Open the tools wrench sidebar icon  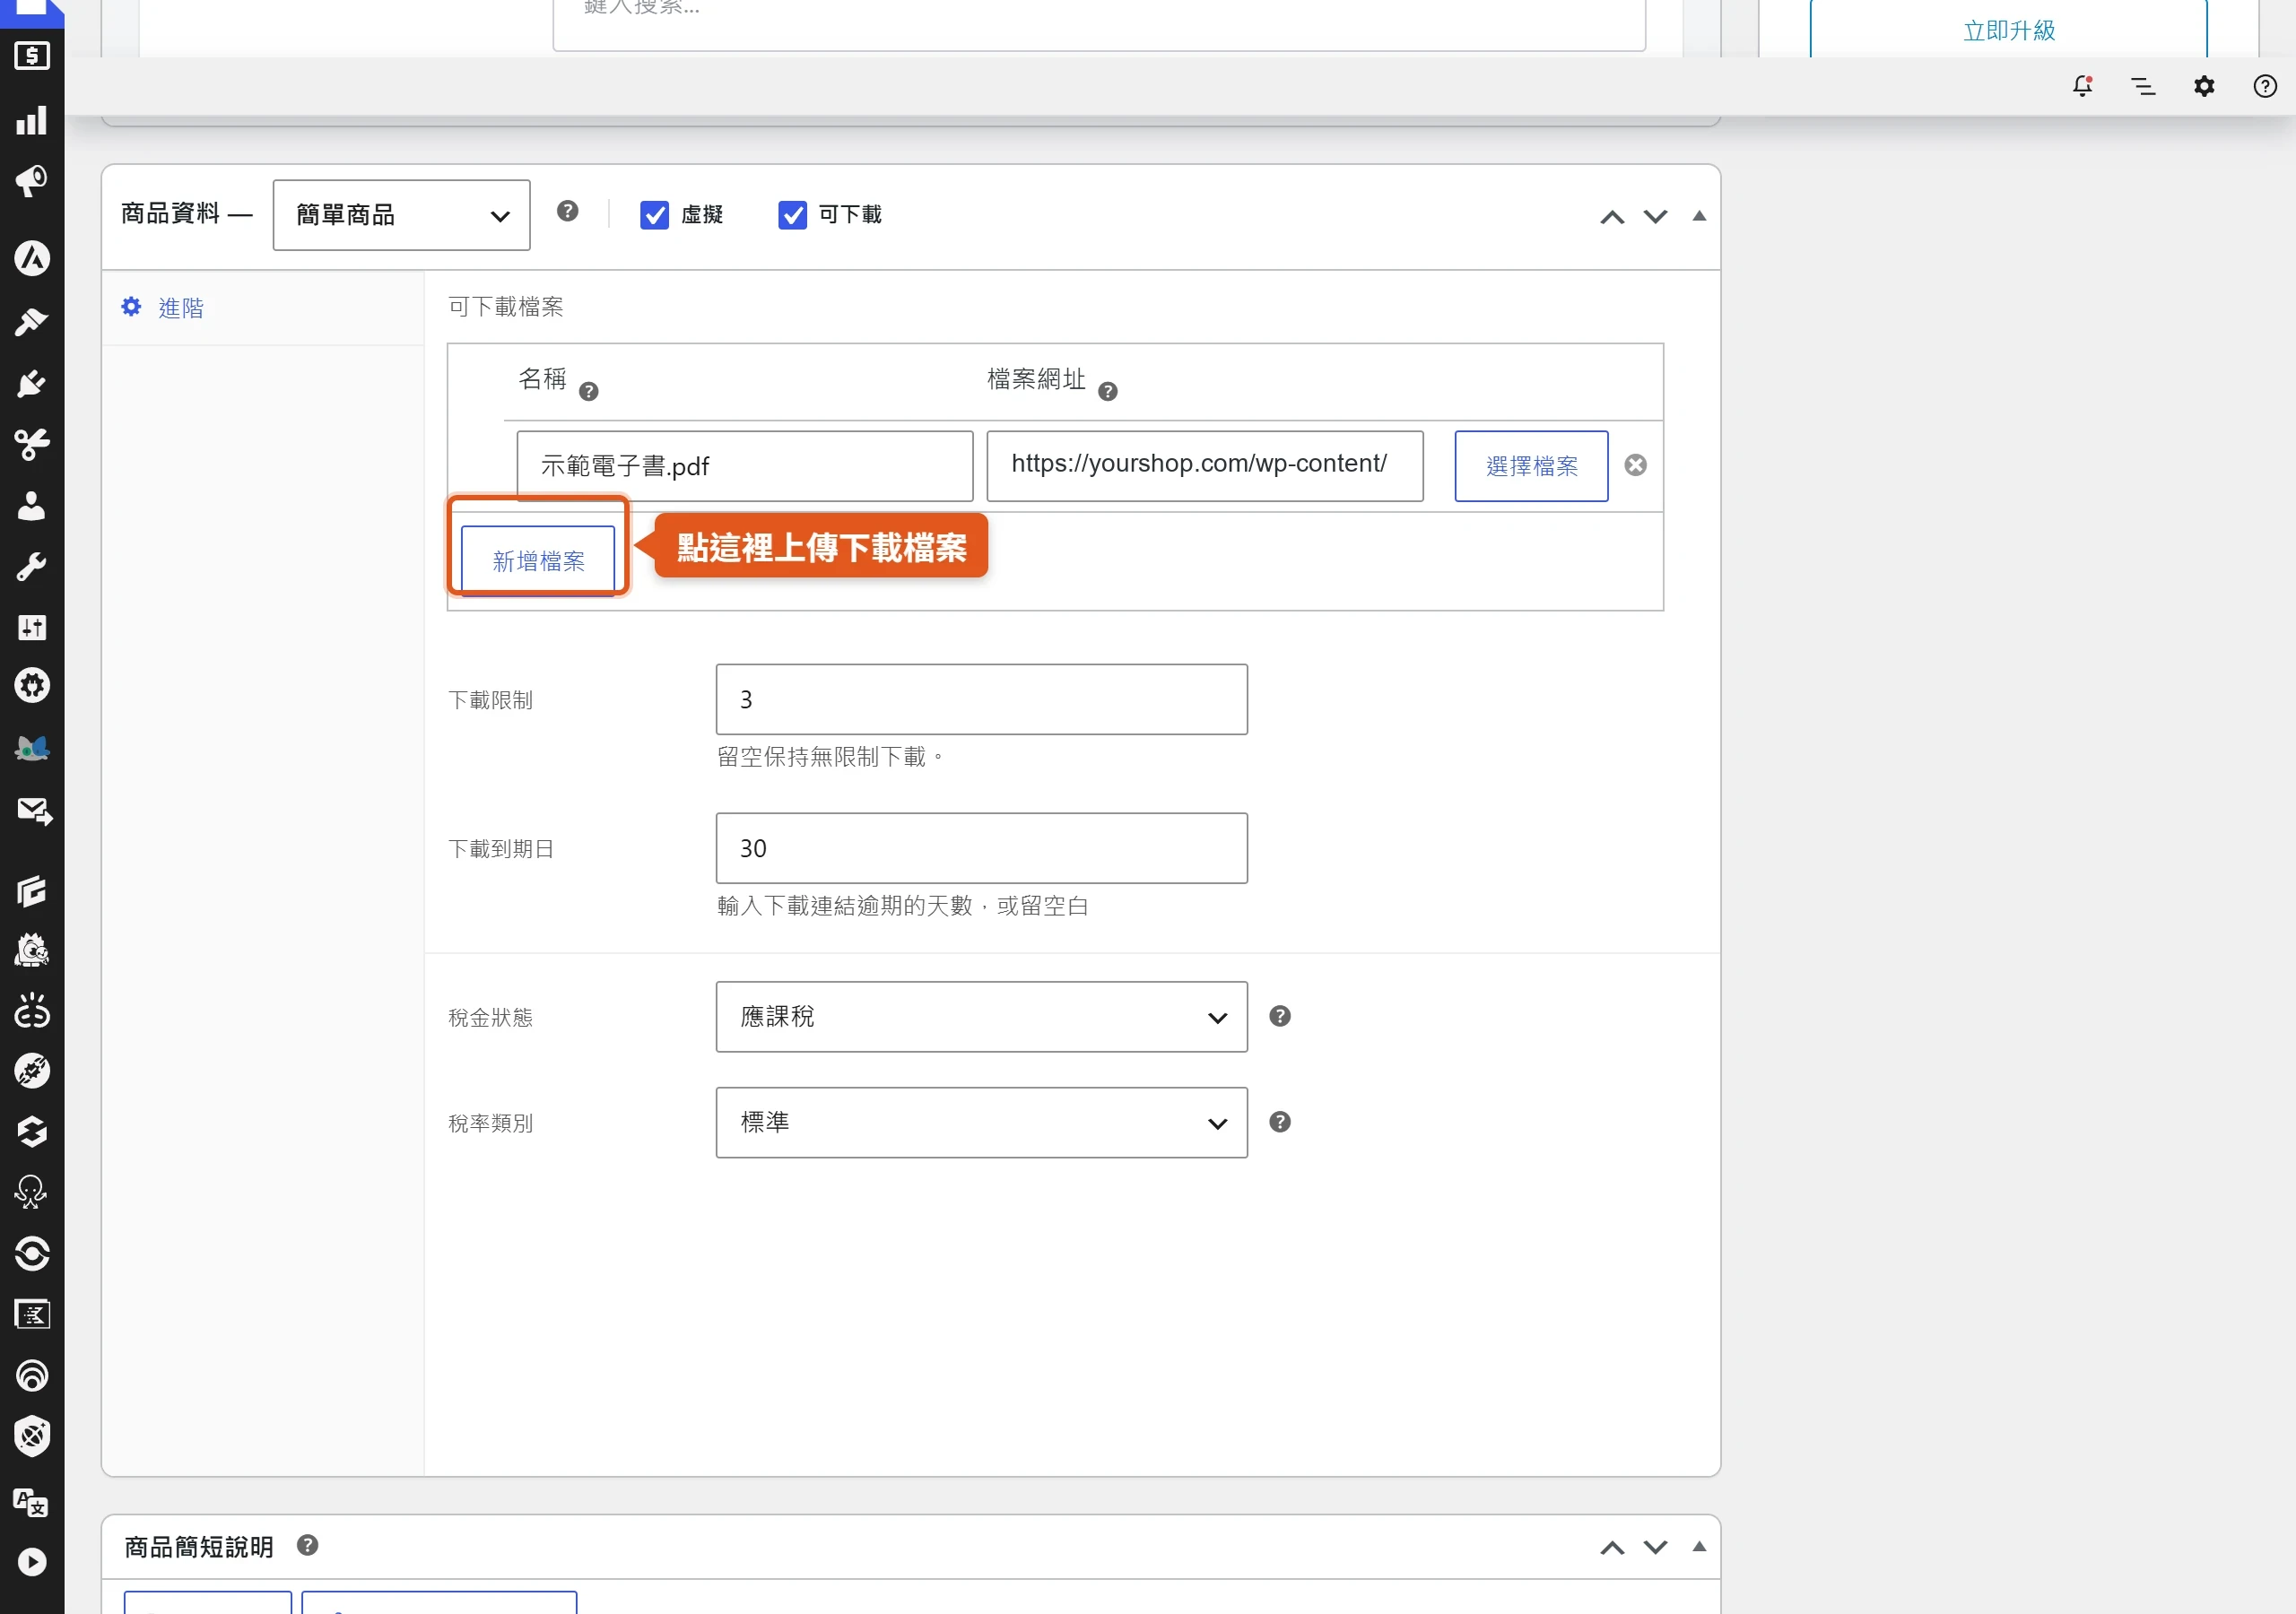click(x=32, y=567)
